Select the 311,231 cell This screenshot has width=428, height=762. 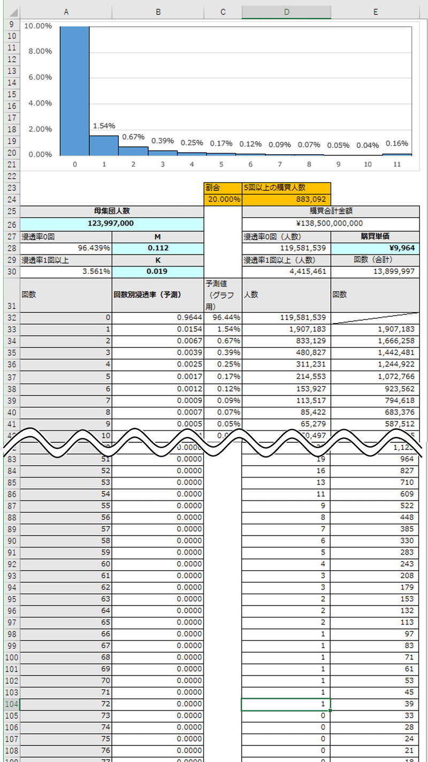286,365
